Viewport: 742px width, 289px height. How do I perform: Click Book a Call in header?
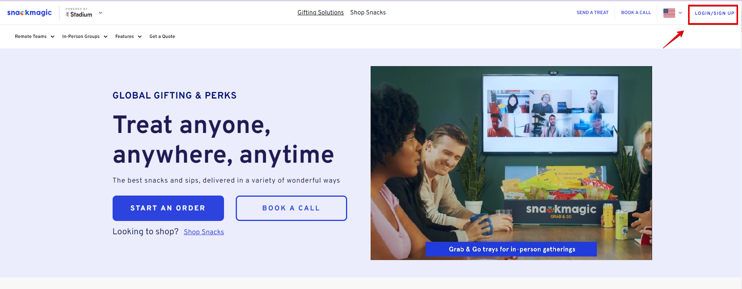click(636, 13)
